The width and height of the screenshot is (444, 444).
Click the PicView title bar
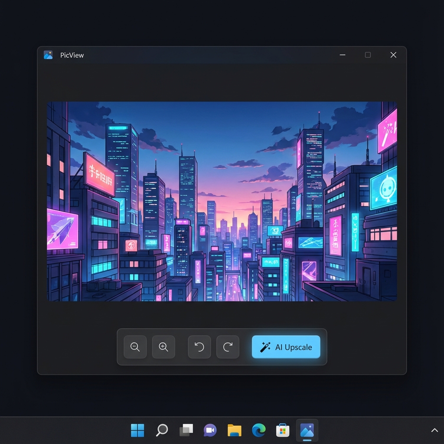tap(195, 55)
